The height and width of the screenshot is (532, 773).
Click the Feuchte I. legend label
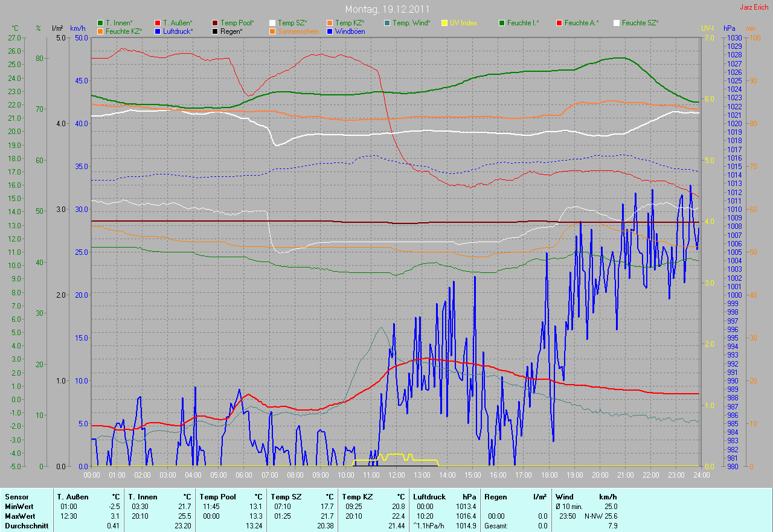[x=522, y=23]
